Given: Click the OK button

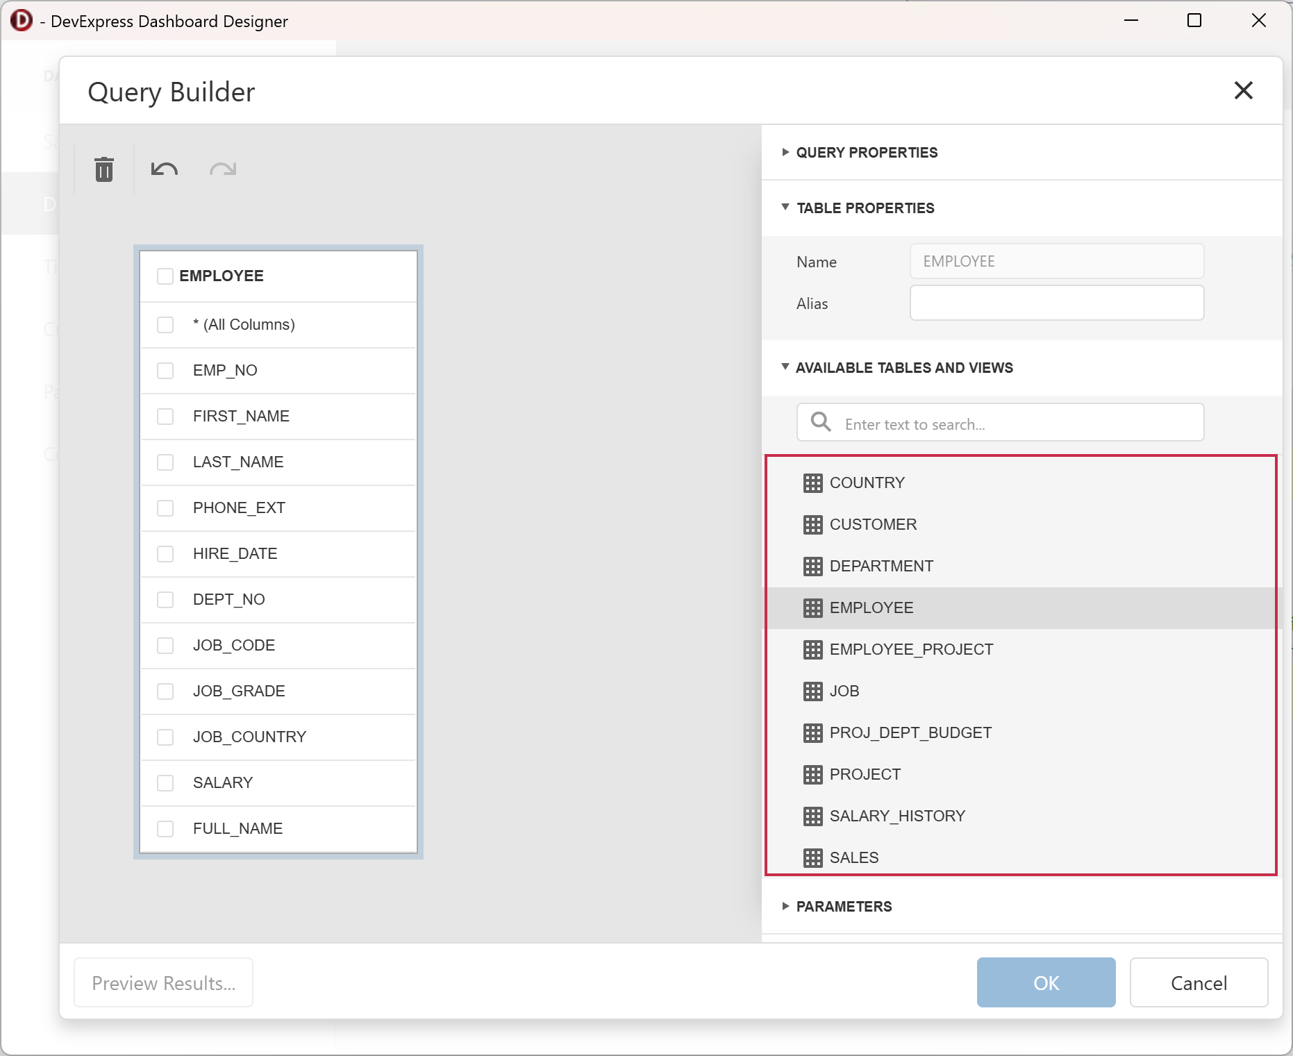Looking at the screenshot, I should tap(1046, 983).
